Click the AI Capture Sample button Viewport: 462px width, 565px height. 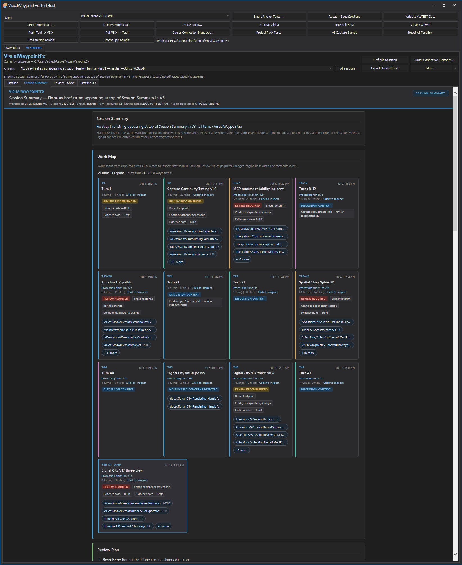click(345, 33)
